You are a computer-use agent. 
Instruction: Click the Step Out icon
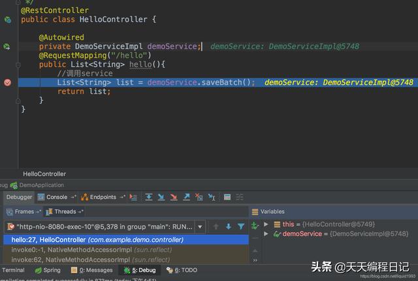[186, 197]
